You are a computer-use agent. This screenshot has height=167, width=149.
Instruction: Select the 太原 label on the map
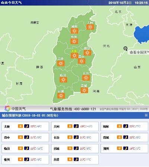(x=74, y=51)
